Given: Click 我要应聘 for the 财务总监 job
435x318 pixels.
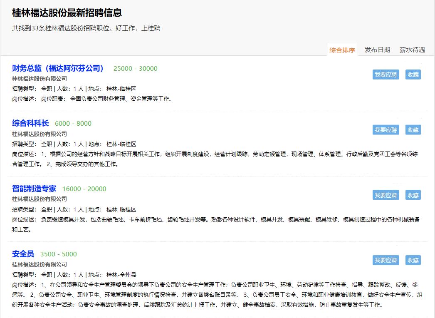Looking at the screenshot, I should point(386,75).
